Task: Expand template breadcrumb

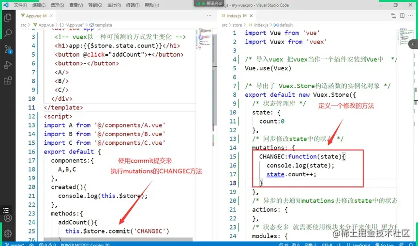Action: [101, 25]
